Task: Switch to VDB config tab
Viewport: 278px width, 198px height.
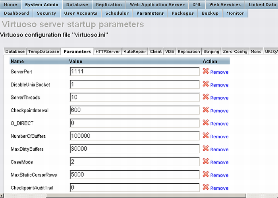Action: coord(170,52)
